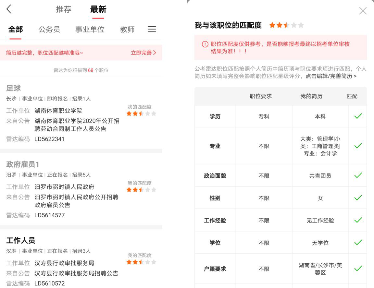Click the chevron arrow beside 立即完善
The width and height of the screenshot is (374, 288).
155,53
